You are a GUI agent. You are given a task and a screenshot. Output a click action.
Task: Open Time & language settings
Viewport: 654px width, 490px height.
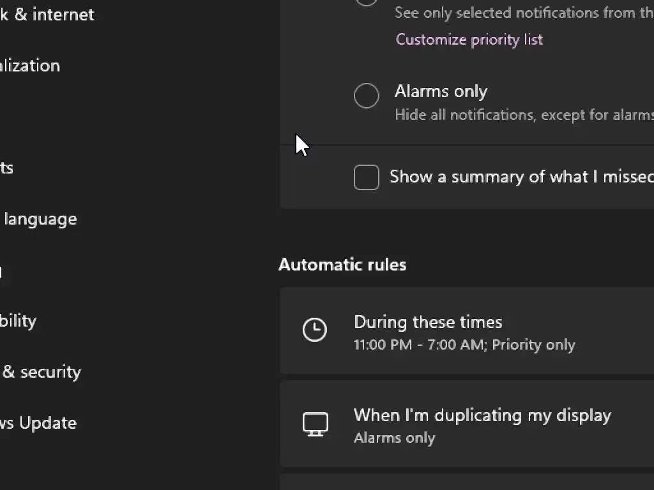[x=40, y=219]
